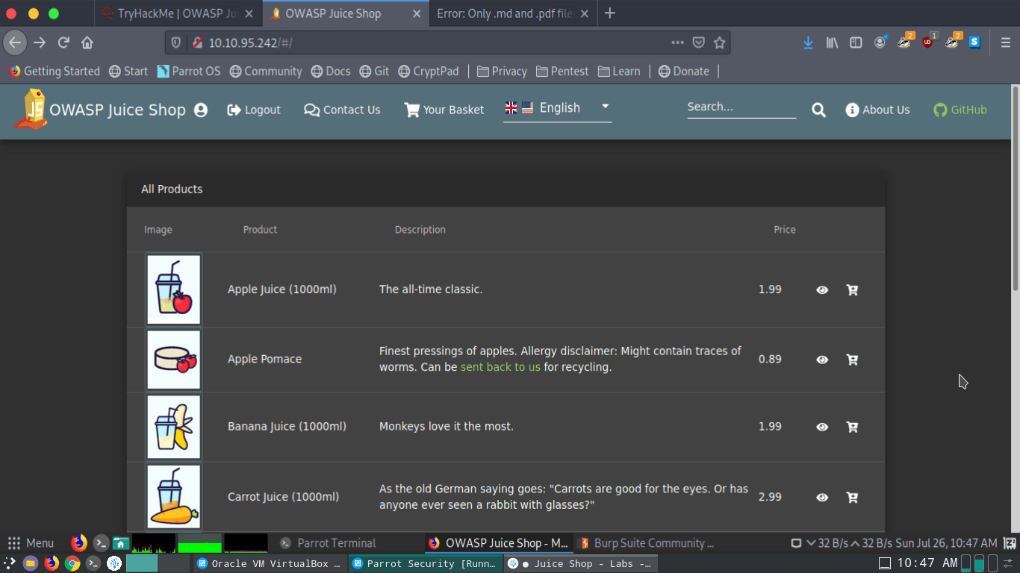Click the OWASP Juice Shop logo icon
The height and width of the screenshot is (573, 1020).
(x=31, y=110)
